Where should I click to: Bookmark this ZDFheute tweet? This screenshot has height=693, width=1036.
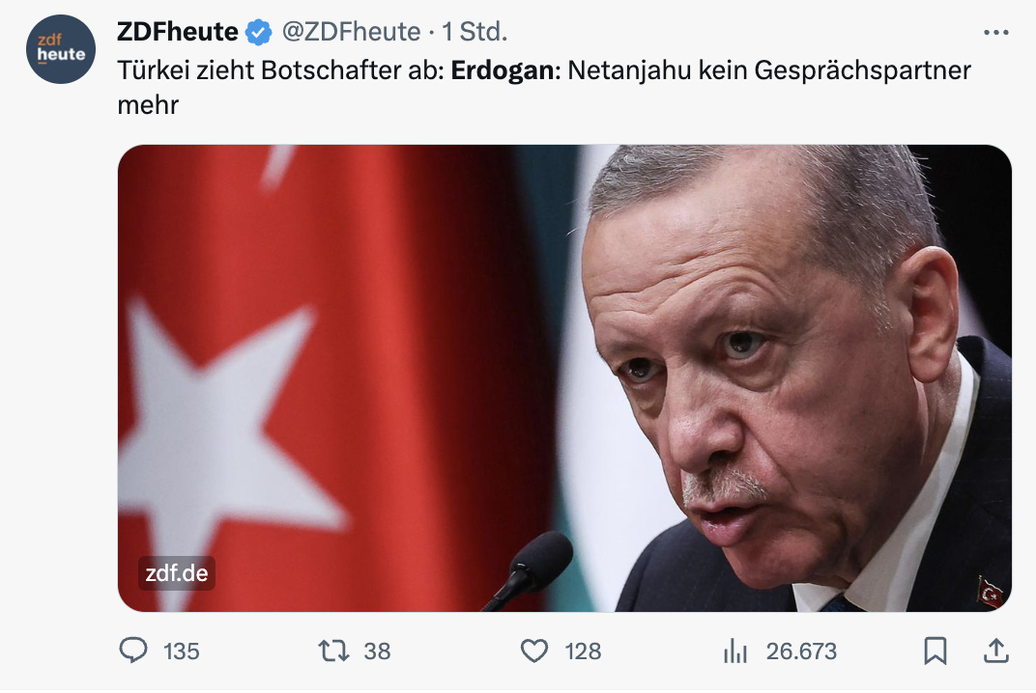pos(935,651)
